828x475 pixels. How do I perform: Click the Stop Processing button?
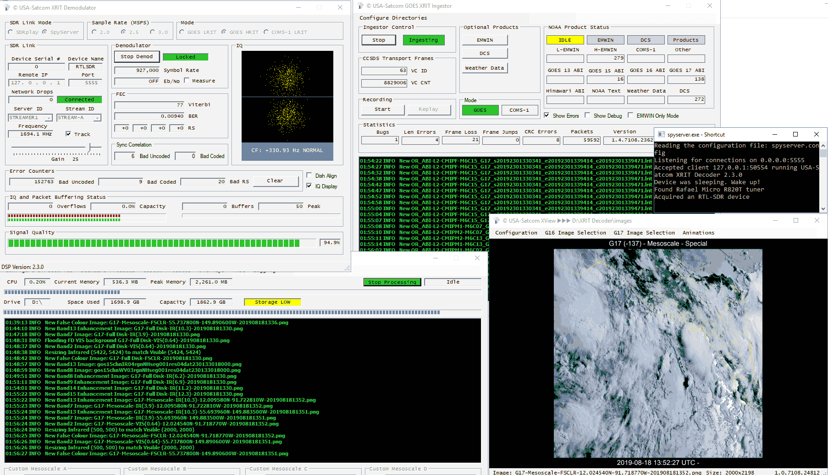[392, 282]
